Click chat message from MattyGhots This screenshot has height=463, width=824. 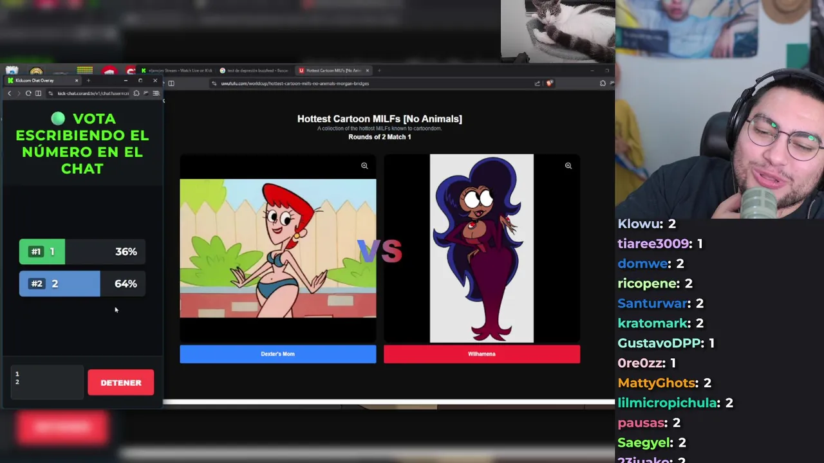pyautogui.click(x=664, y=383)
